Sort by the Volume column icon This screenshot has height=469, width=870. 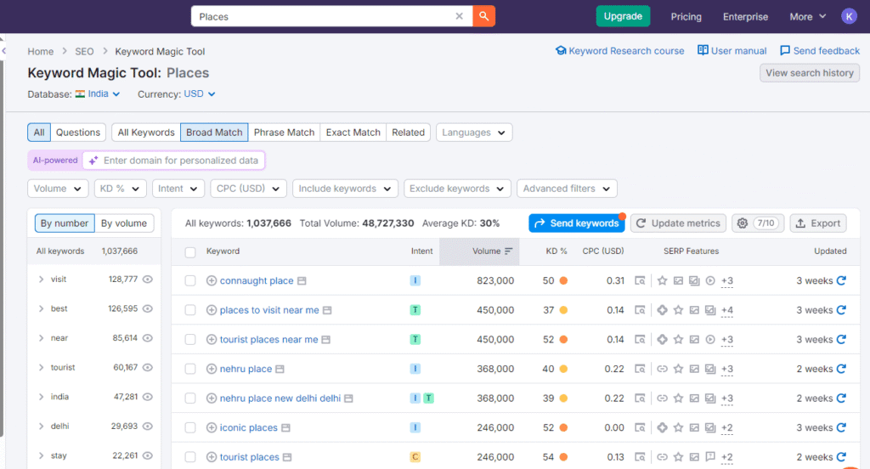(x=509, y=251)
